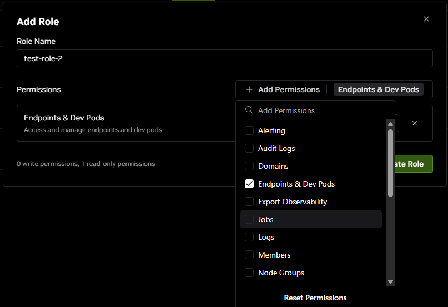Close the Add Role dialog

click(x=426, y=19)
